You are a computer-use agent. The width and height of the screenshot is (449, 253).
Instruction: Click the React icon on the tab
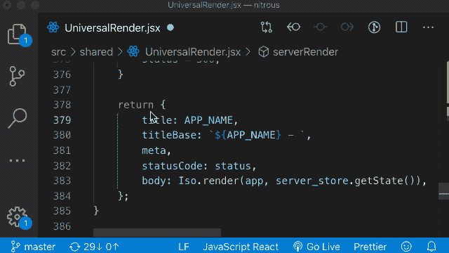point(53,27)
